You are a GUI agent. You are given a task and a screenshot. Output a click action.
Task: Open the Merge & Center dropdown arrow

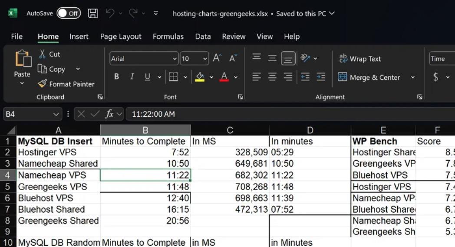point(412,77)
